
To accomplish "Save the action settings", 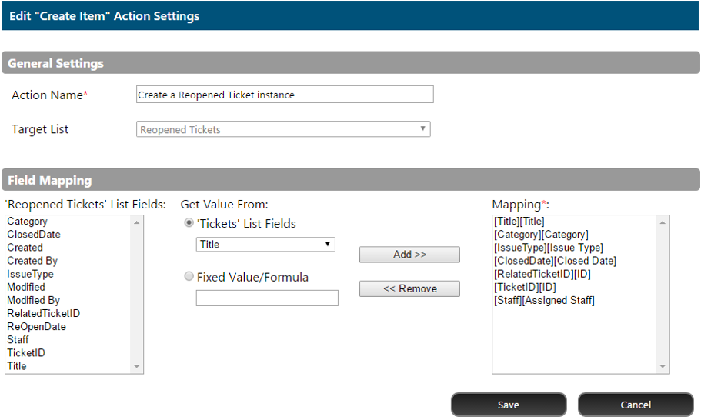I will 509,405.
